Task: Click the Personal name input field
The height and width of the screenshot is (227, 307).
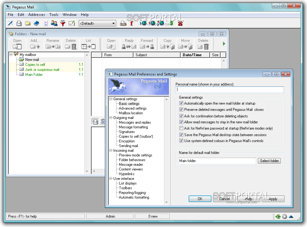Action: pos(230,90)
